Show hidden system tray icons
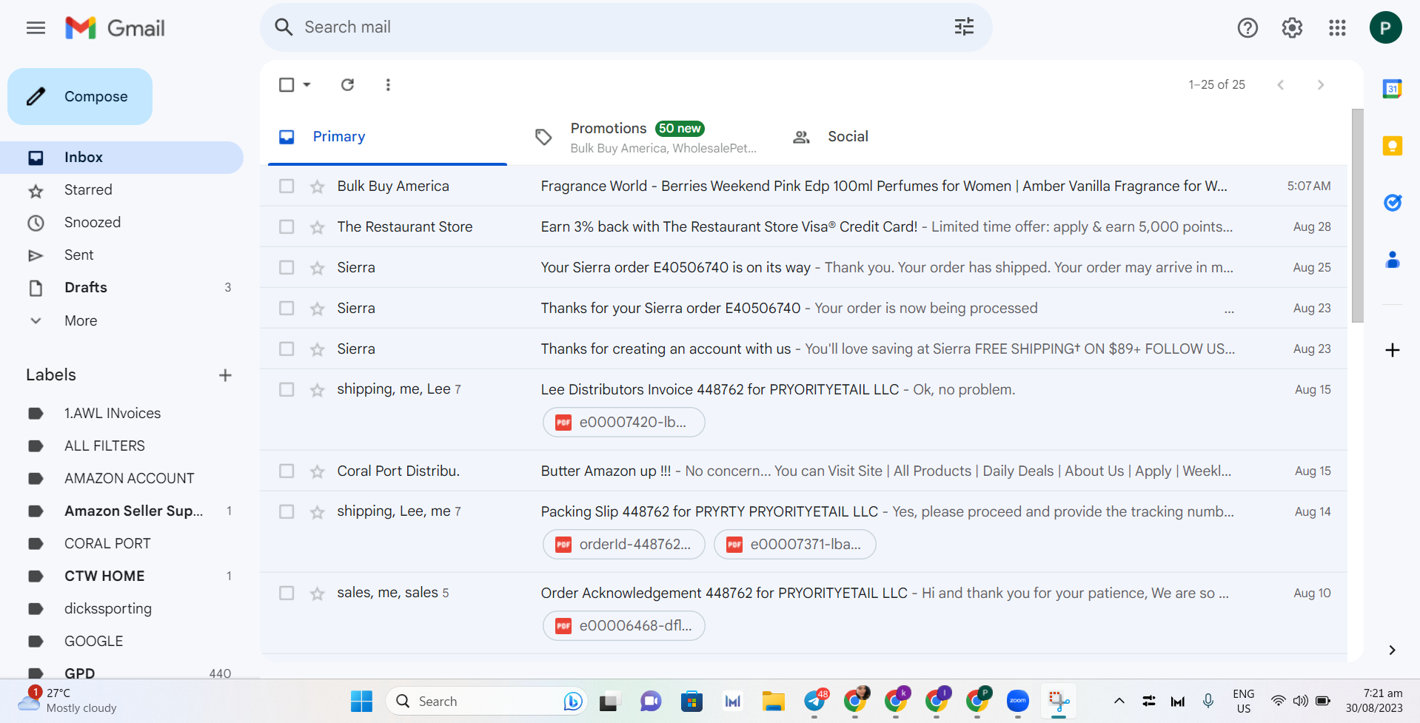Image resolution: width=1420 pixels, height=723 pixels. pos(1119,701)
